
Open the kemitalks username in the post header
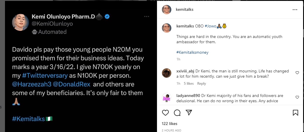[185, 10]
